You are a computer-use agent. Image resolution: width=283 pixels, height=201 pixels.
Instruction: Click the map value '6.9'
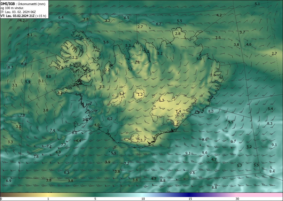(x=8, y=181)
